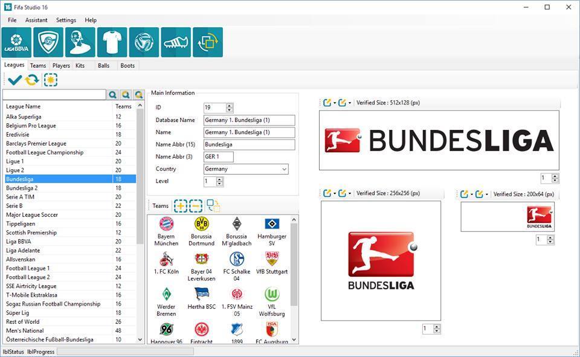The image size is (580, 357).
Task: Adjust the Level spinner
Action: pos(213,181)
